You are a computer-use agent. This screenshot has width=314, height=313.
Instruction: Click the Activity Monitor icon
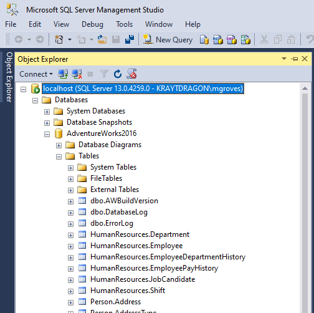click(x=131, y=74)
